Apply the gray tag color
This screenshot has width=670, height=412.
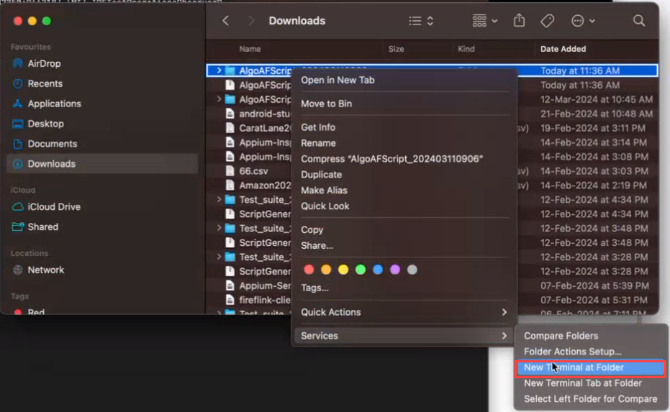(412, 270)
